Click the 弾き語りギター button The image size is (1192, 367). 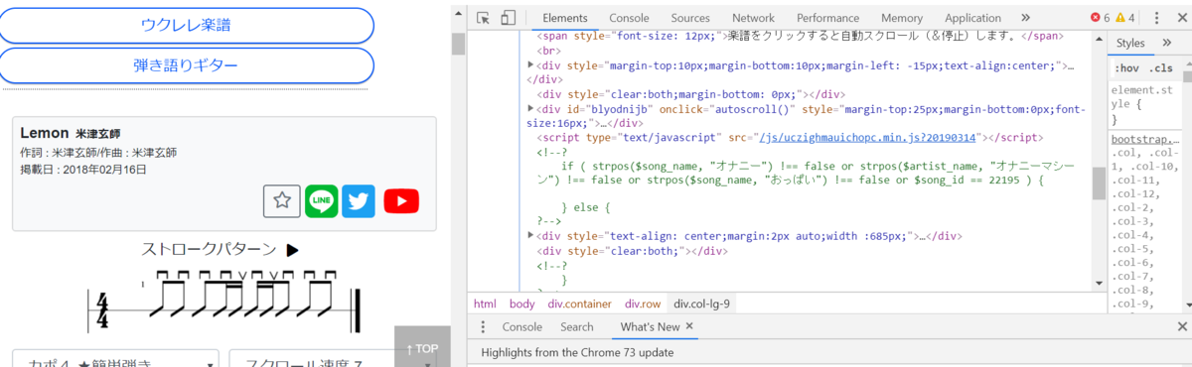pyautogui.click(x=186, y=65)
